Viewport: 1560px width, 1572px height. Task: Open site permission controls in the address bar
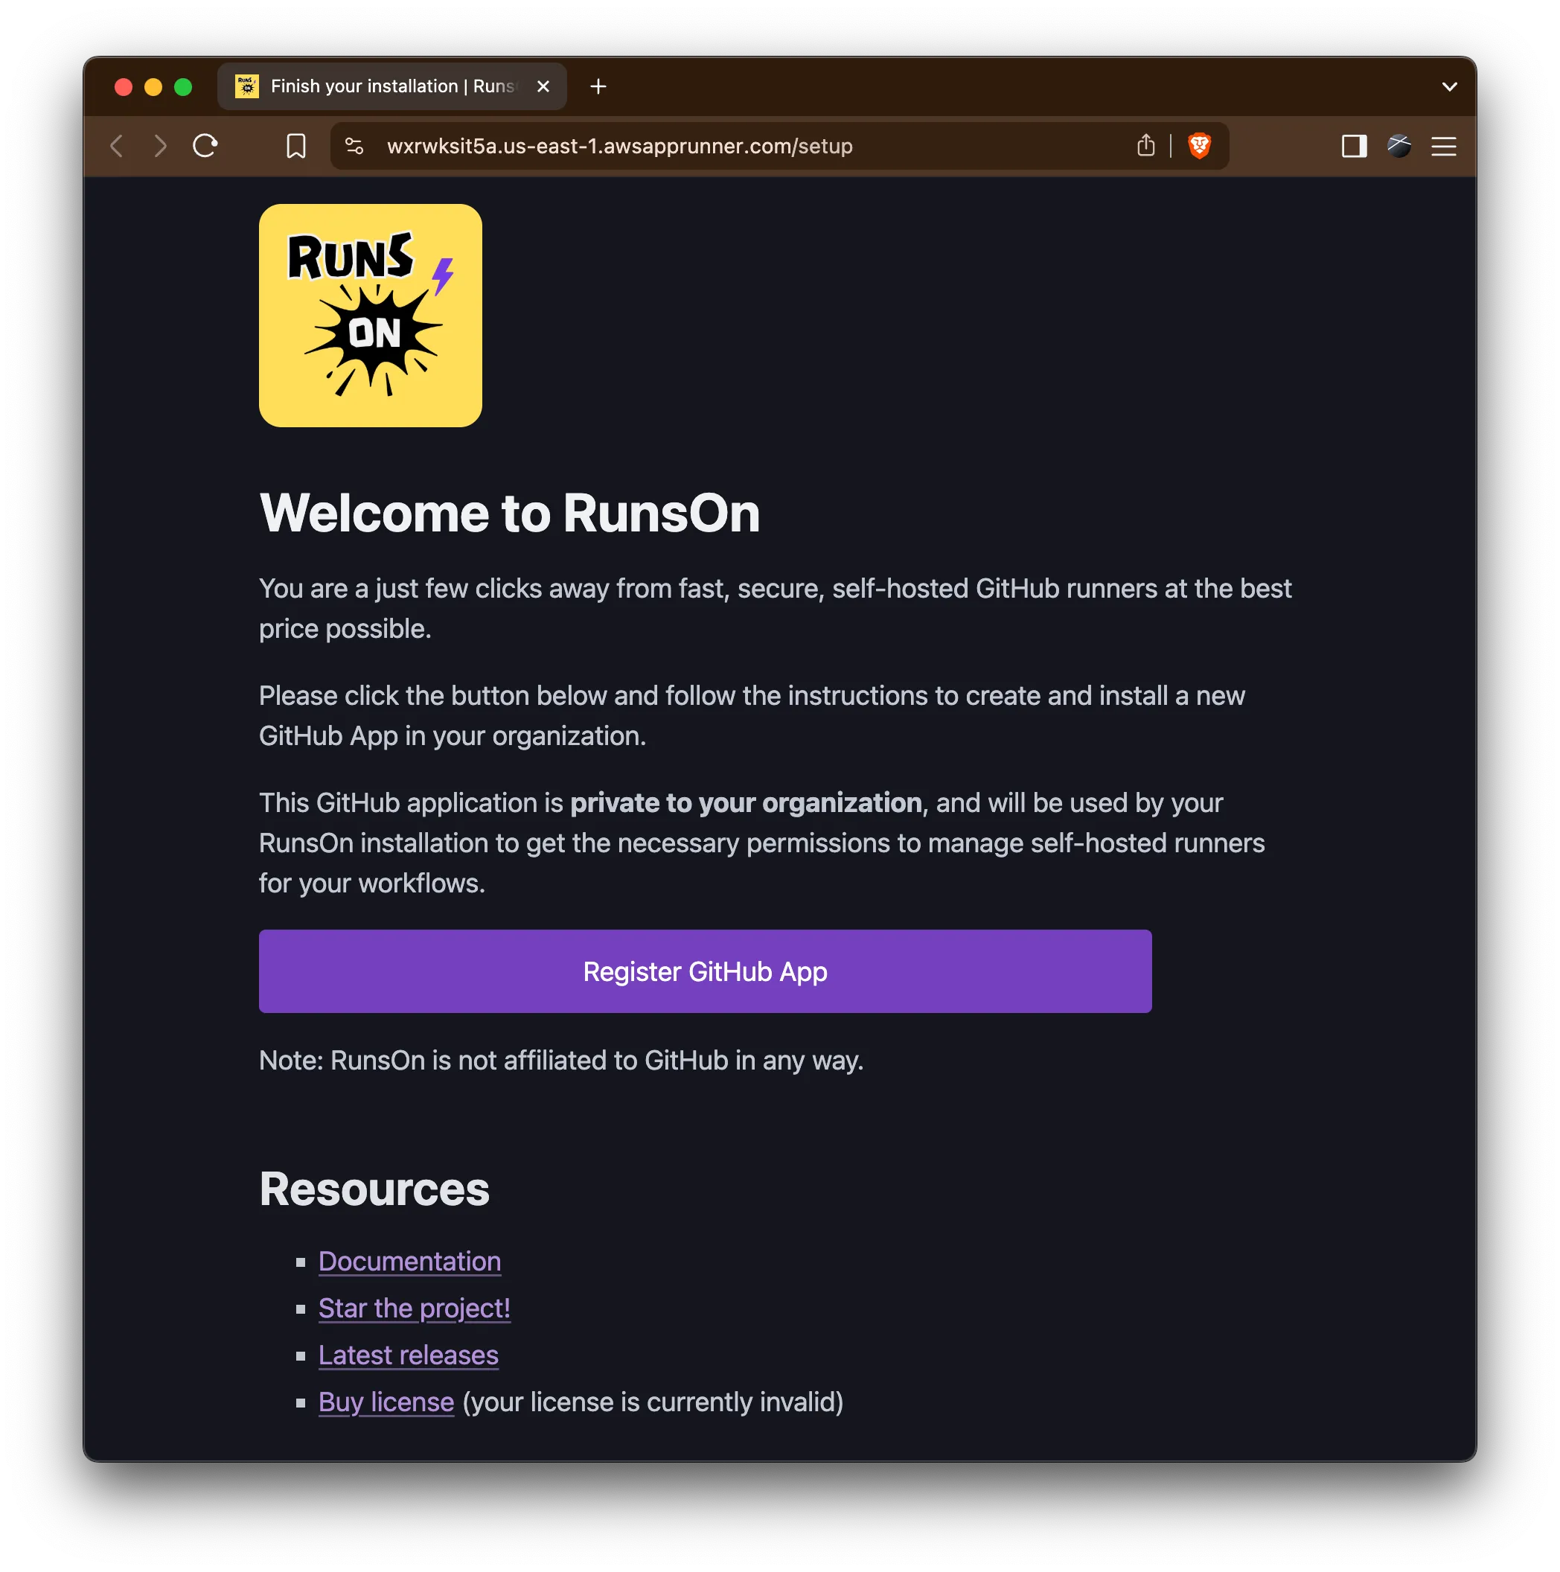point(354,146)
